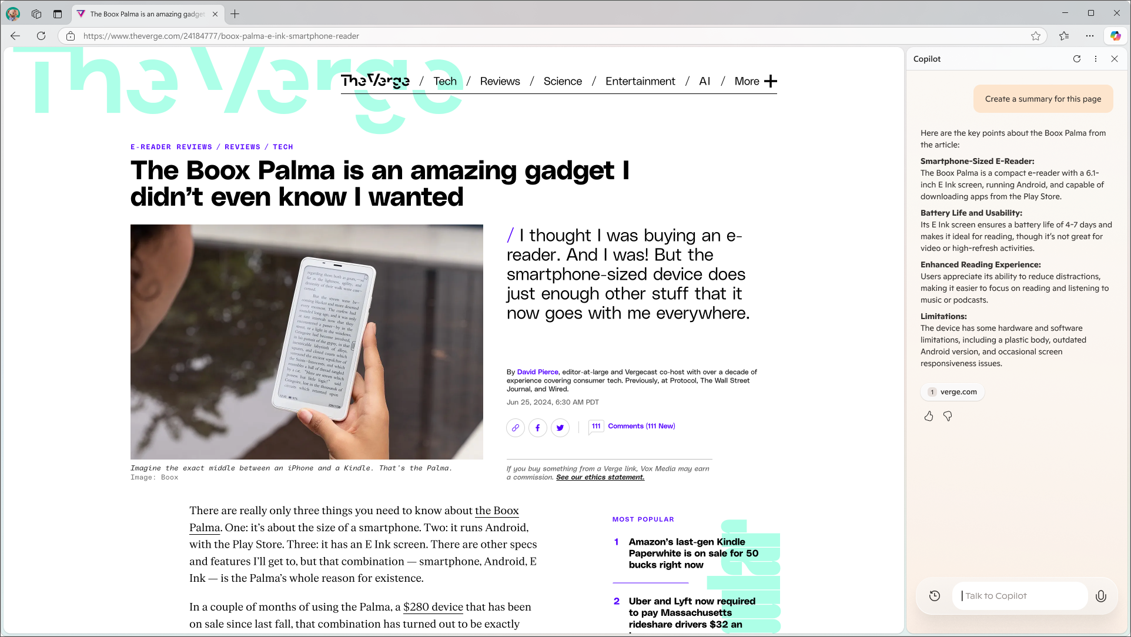Click the copy link icon for article
1131x637 pixels.
coord(515,428)
